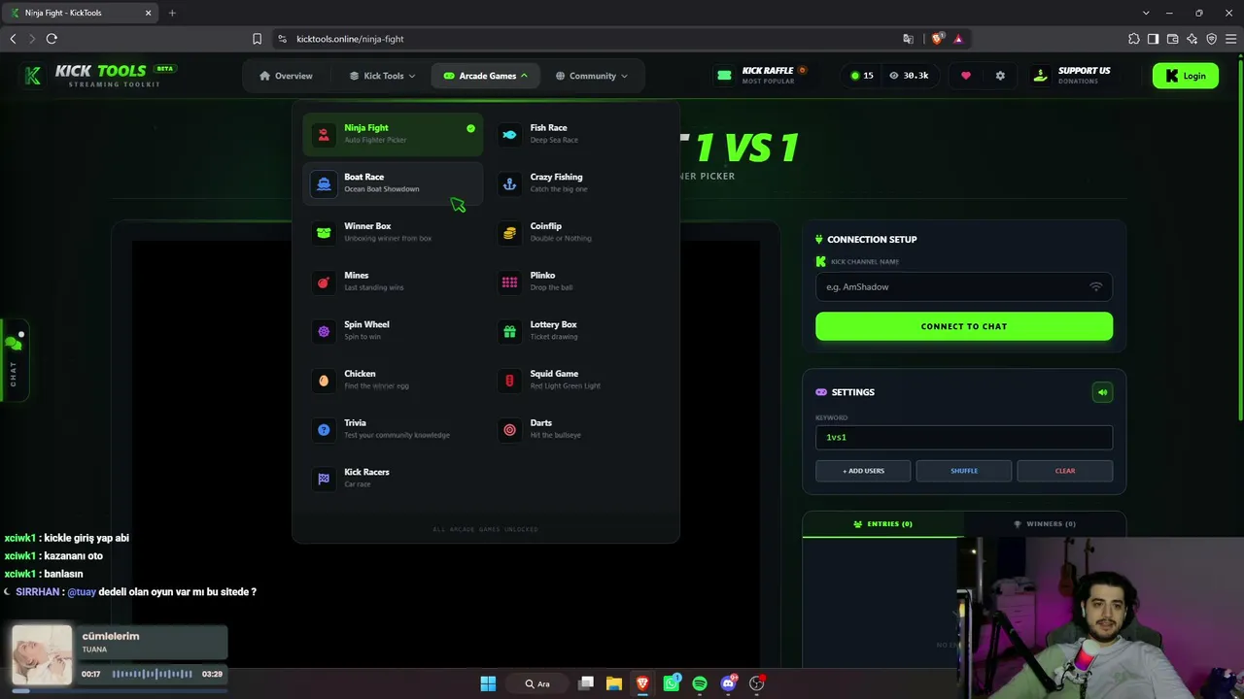The width and height of the screenshot is (1244, 699).
Task: Toggle the browser sidebar panel icon
Action: [1153, 39]
